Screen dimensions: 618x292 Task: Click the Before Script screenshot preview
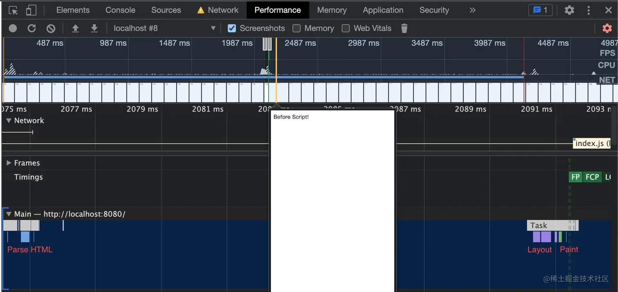(333, 201)
